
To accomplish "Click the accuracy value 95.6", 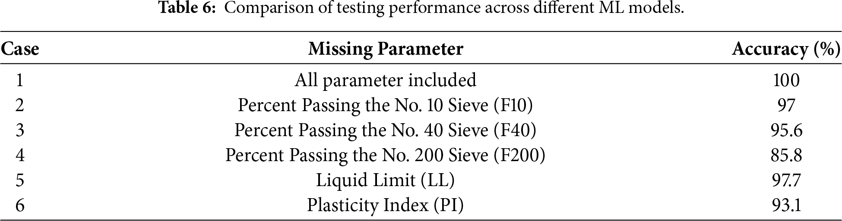I will 786,131.
